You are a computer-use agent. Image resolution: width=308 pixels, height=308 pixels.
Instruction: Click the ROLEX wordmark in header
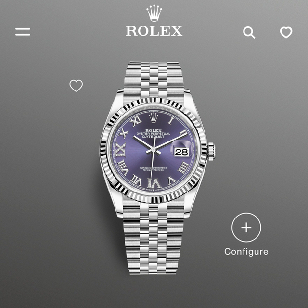click(154, 31)
